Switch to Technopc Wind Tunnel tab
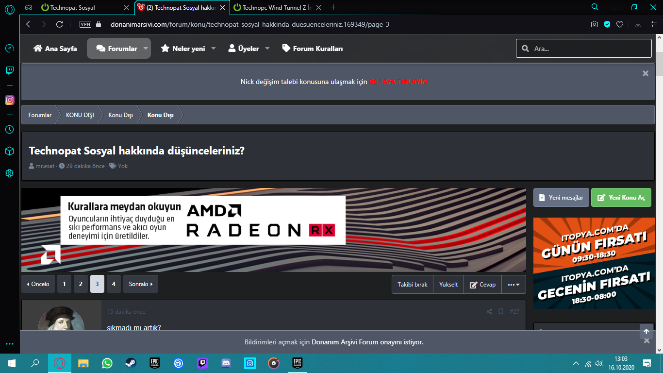Screen dimensions: 663x373 click(x=279, y=7)
